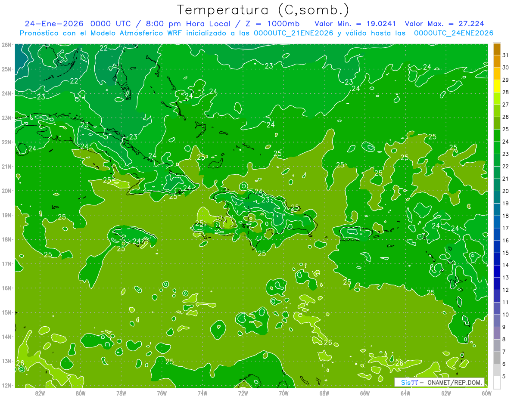This screenshot has height=399, width=517.
Task: Click the white legend swatch below 5
Action: (497, 382)
